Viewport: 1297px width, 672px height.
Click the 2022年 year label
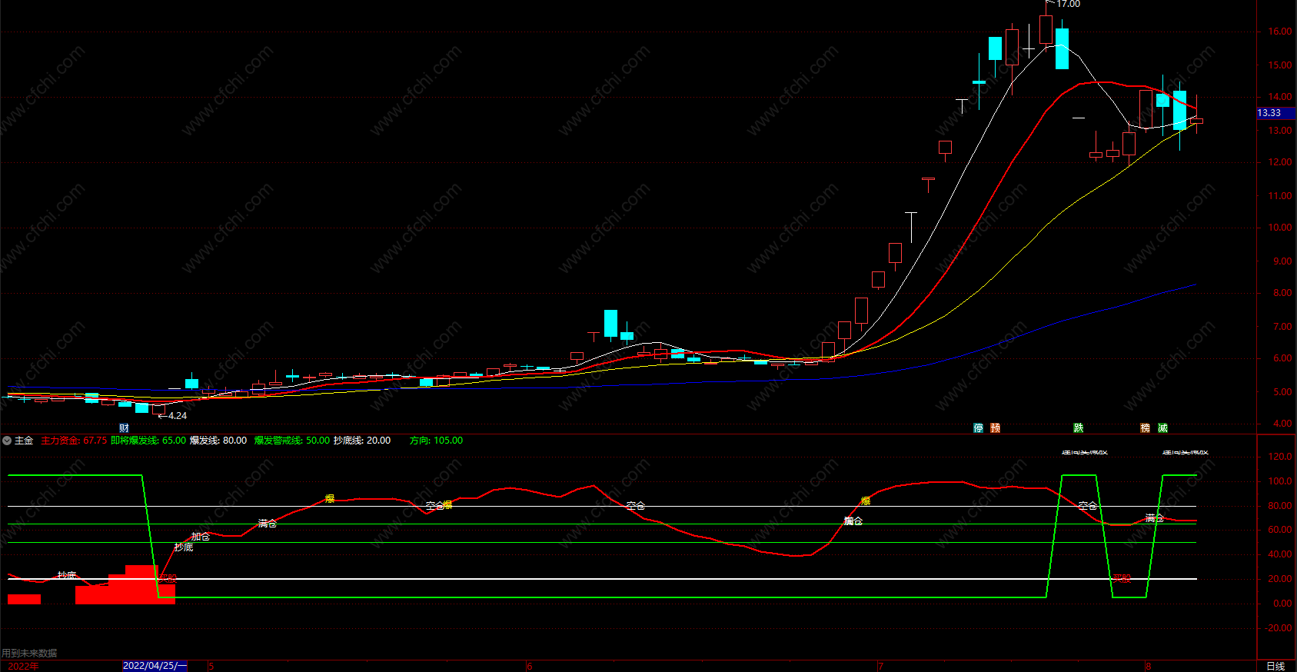tap(23, 666)
